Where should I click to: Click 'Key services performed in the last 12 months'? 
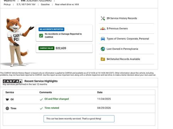25,84
